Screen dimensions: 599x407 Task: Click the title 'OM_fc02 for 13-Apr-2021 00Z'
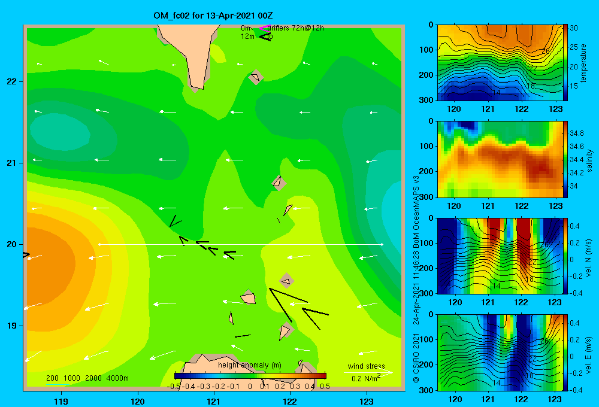[213, 16]
